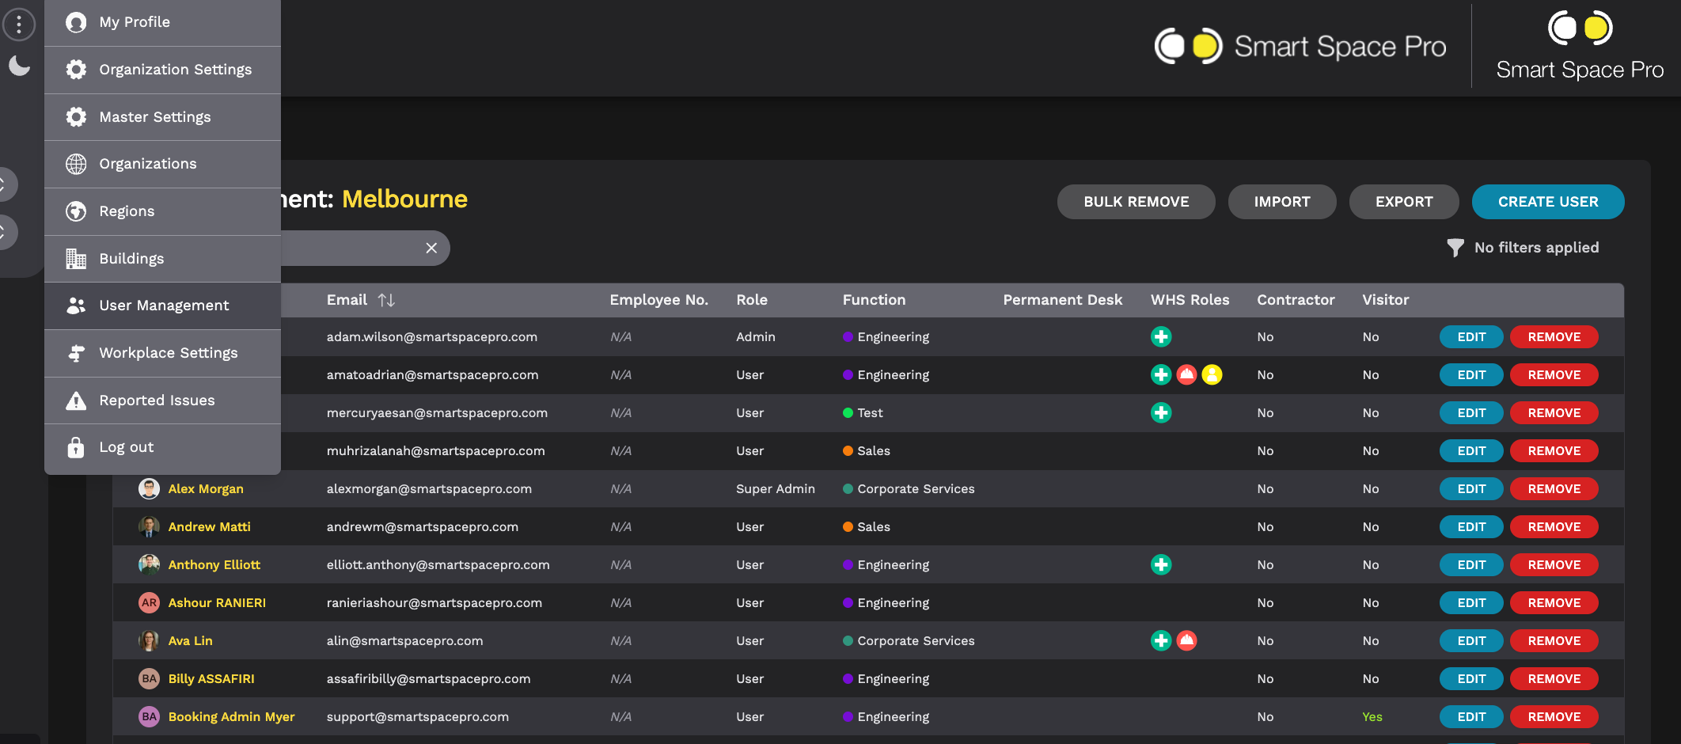Image resolution: width=1681 pixels, height=744 pixels.
Task: Click the Bulk Remove button
Action: [x=1136, y=202]
